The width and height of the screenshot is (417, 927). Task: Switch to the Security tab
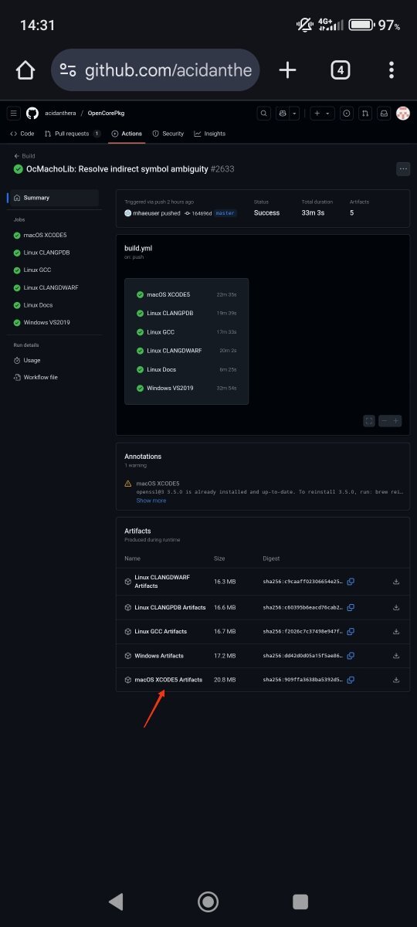click(x=168, y=134)
